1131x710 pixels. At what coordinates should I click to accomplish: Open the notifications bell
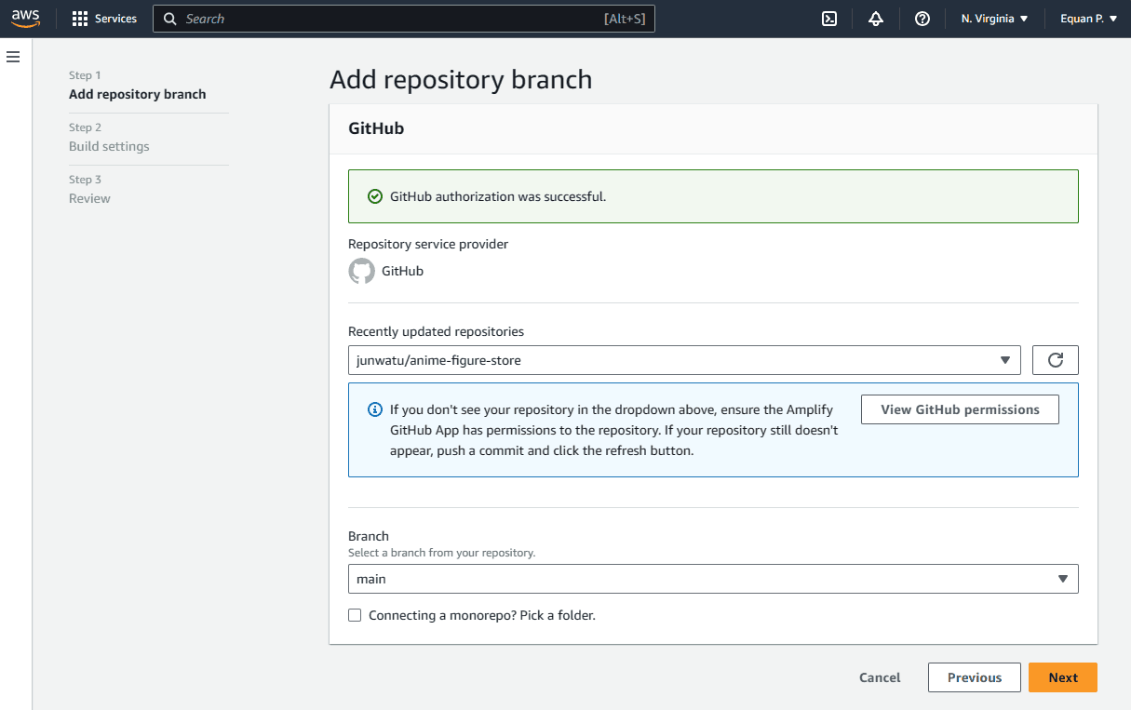pyautogui.click(x=876, y=19)
